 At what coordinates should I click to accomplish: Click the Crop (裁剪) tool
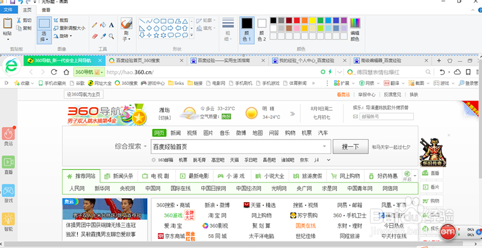(x=61, y=20)
